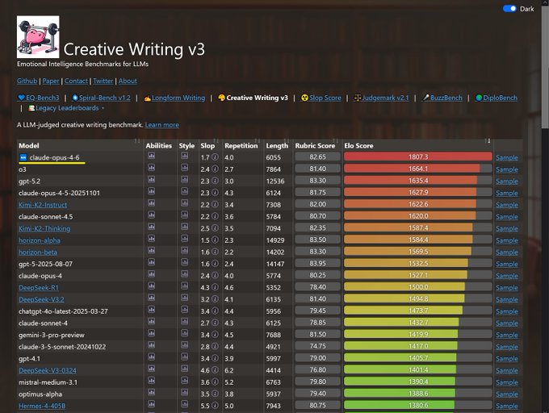Click Slop info icon for horizon-beta
The image size is (549, 413).
[x=215, y=252]
